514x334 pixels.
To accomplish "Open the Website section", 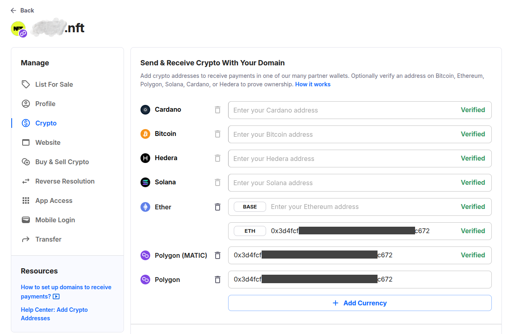I will coord(48,142).
